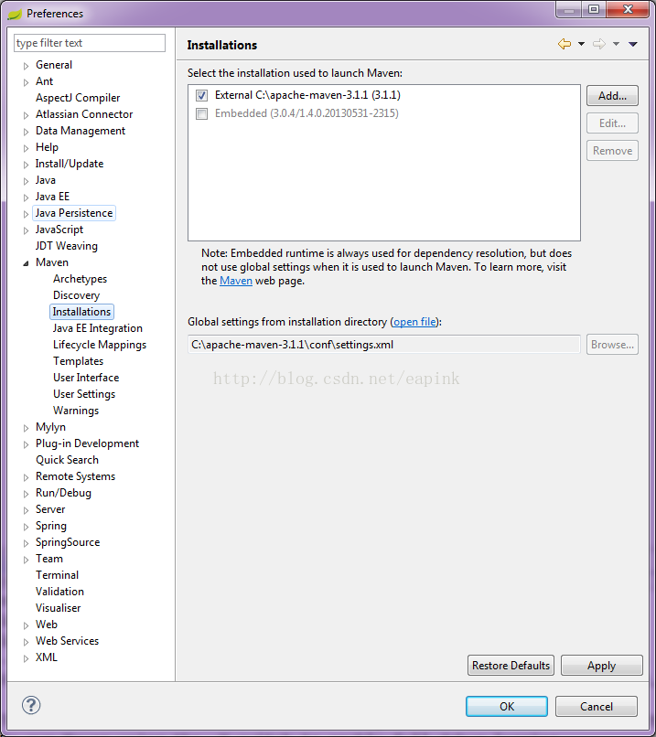Open the preferences view menu arrow
656x737 pixels.
(633, 44)
